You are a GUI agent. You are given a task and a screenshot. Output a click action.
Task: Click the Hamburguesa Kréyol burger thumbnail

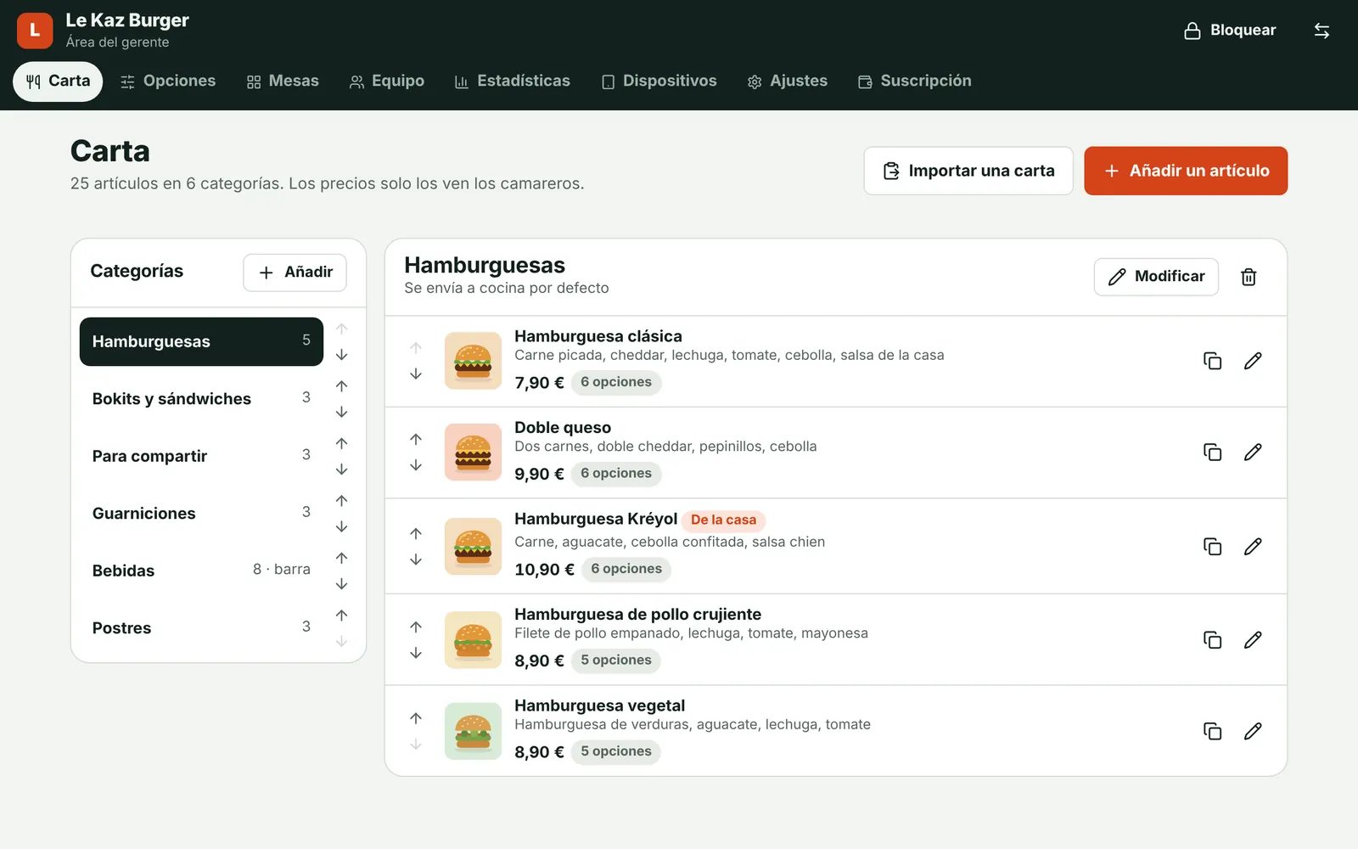coord(473,546)
